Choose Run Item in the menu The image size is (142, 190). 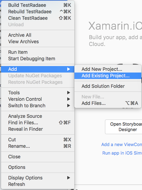click(x=38, y=52)
